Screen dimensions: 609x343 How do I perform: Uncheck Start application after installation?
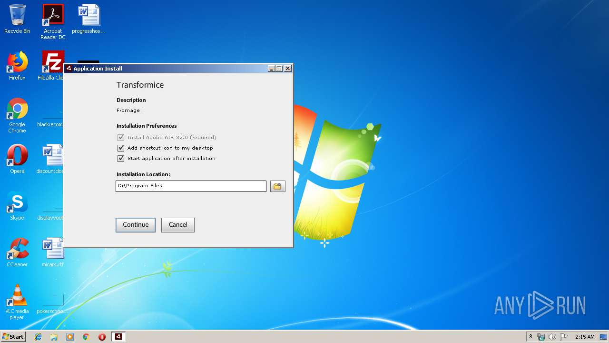pyautogui.click(x=121, y=159)
